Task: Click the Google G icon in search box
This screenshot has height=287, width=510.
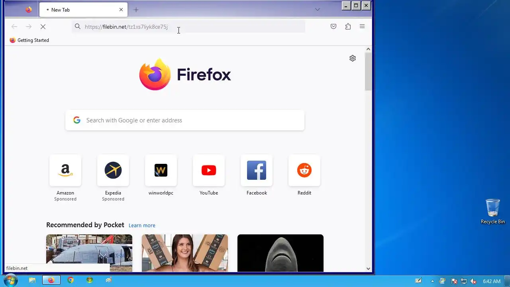Action: (77, 120)
